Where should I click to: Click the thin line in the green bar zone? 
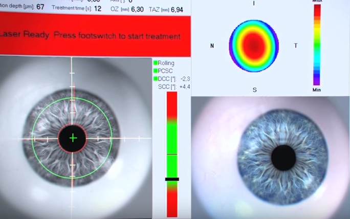point(172,154)
